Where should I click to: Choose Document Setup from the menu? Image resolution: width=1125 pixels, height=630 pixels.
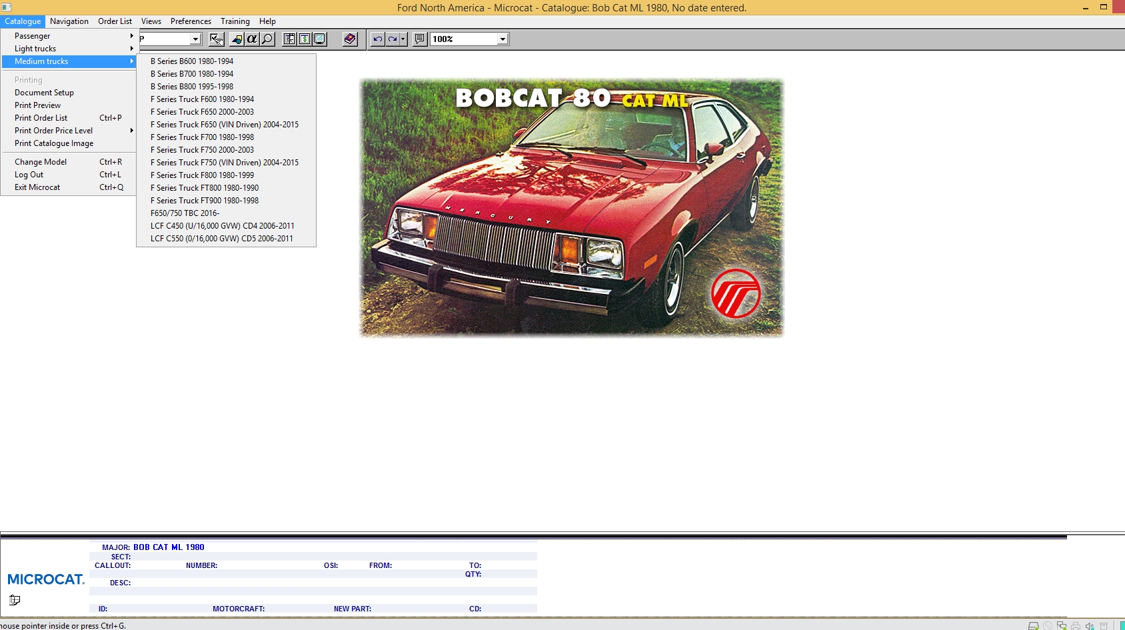[69, 93]
